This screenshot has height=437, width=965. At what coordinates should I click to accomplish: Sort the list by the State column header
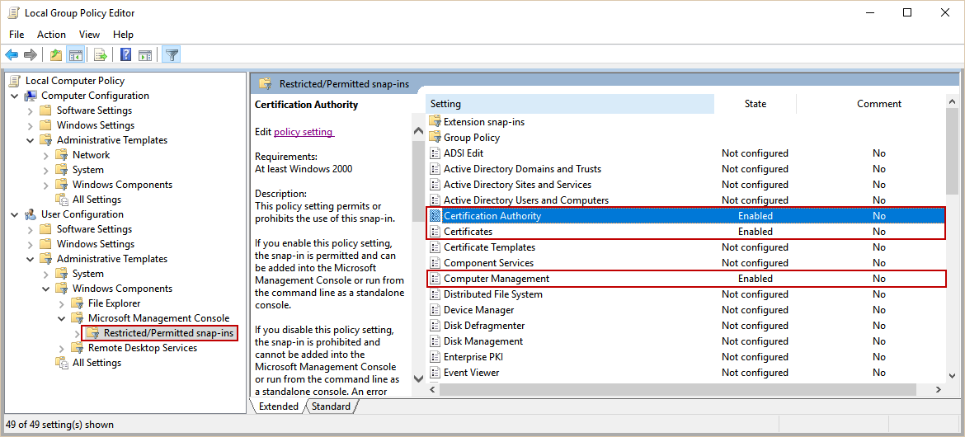(755, 104)
